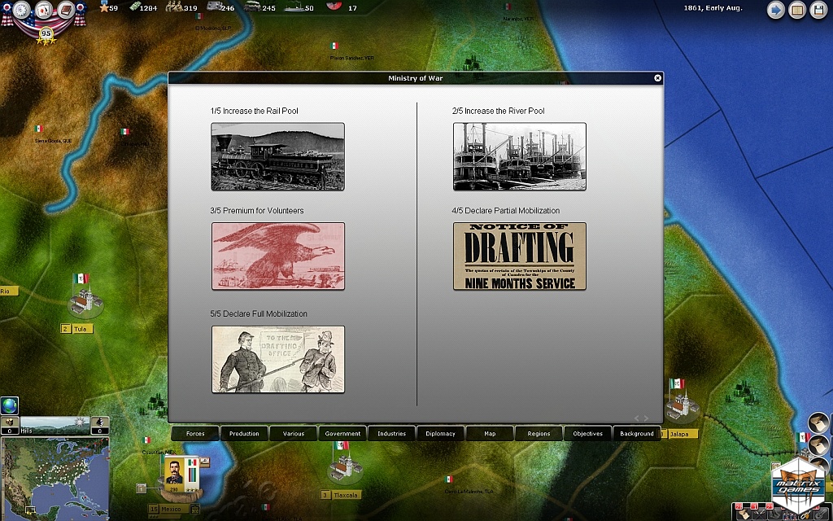The image size is (833, 521).
Task: Click the end turn arrow button
Action: [x=775, y=11]
